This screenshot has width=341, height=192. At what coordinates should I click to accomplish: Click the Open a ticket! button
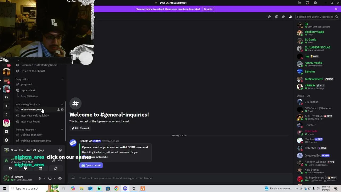91,165
